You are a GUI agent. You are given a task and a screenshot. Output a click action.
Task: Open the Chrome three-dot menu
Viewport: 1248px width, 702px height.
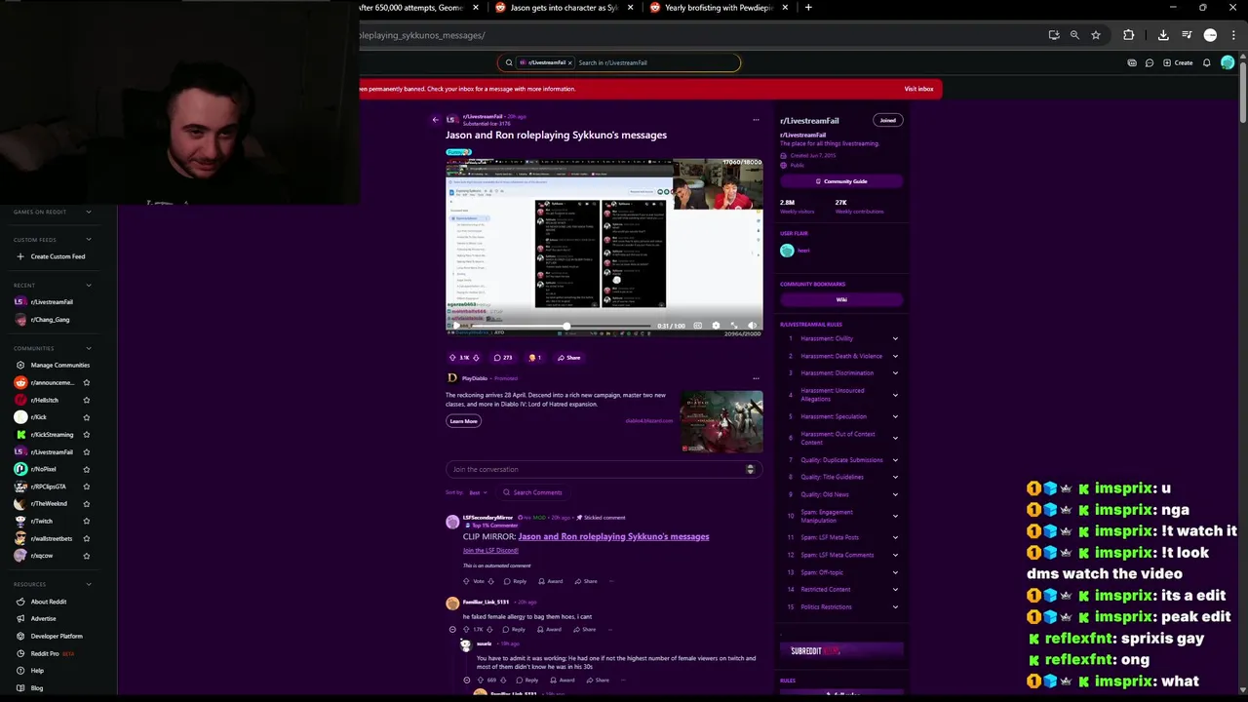pos(1233,35)
